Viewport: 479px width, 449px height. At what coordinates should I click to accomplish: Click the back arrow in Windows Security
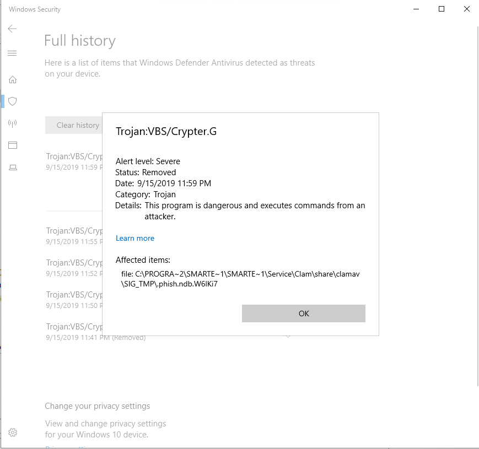(12, 29)
